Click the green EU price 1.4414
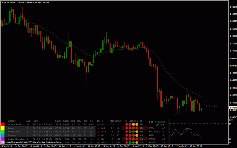The height and width of the screenshot is (148, 237). (160, 122)
